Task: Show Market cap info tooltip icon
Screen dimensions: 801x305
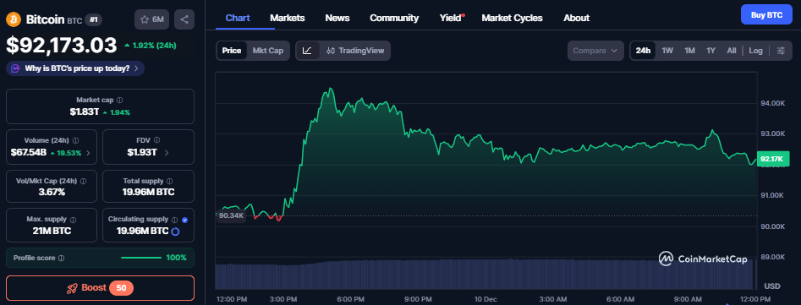Action: coord(119,101)
